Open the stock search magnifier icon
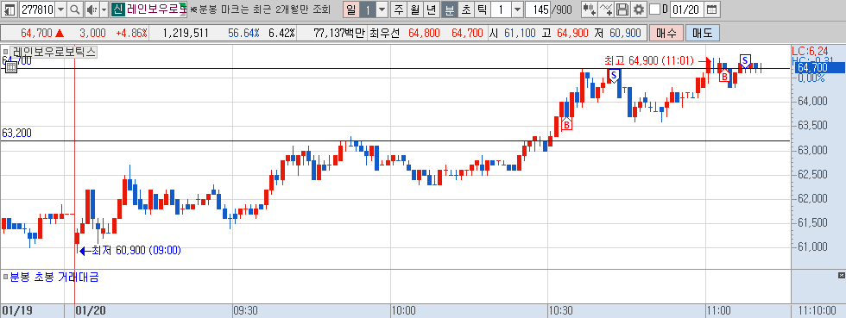Viewport: 846px width, 318px height. coord(75,9)
